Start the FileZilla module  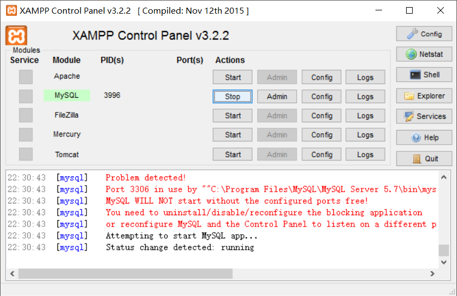tap(233, 116)
